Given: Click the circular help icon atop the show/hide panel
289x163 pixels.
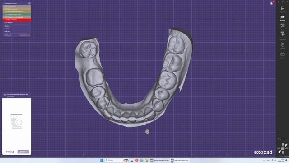Looking at the screenshot, I should [x=29, y=3].
